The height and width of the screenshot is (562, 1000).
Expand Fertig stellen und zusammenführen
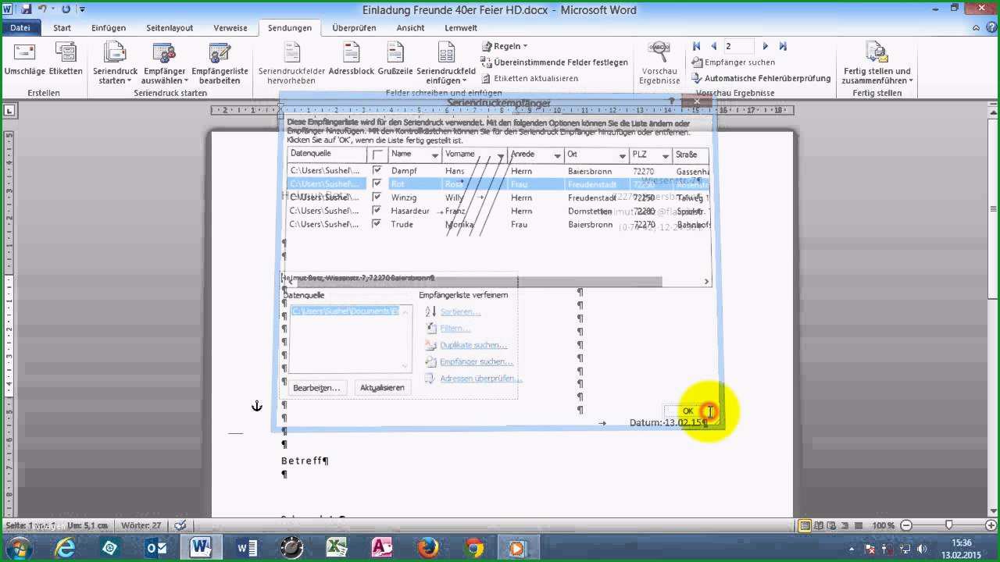[x=877, y=64]
